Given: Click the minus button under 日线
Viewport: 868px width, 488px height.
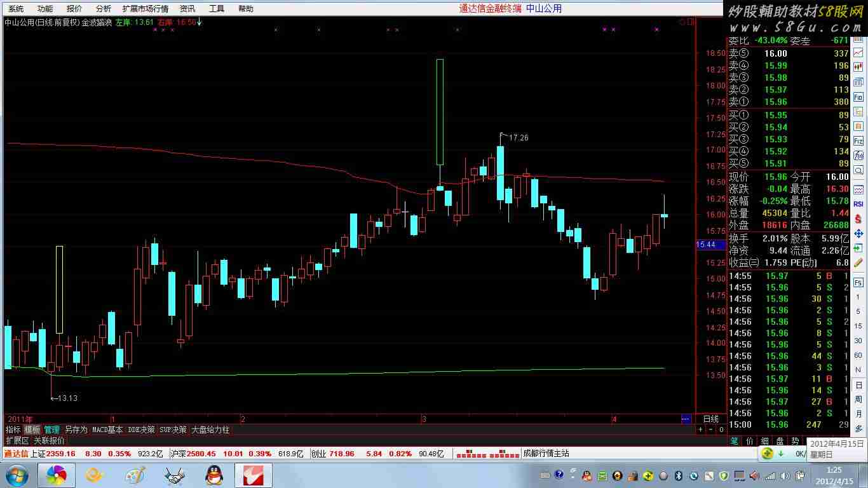Looking at the screenshot, I should [x=711, y=430].
